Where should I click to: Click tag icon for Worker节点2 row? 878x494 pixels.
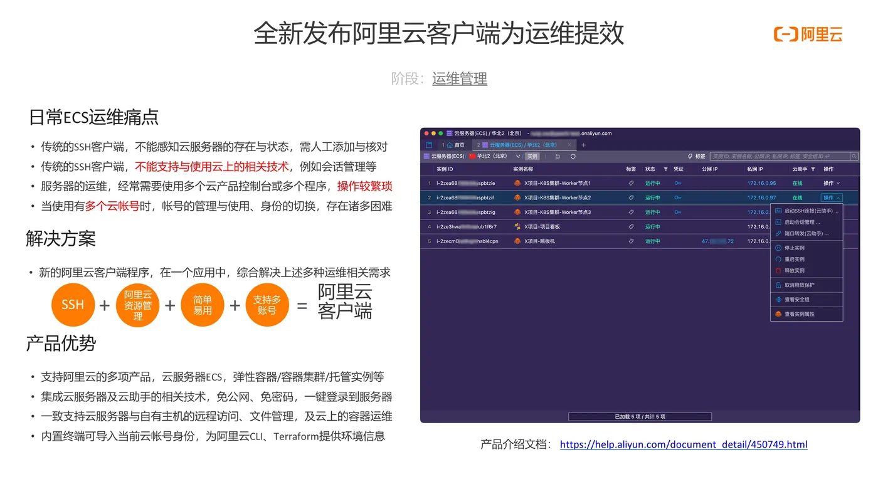[631, 197]
